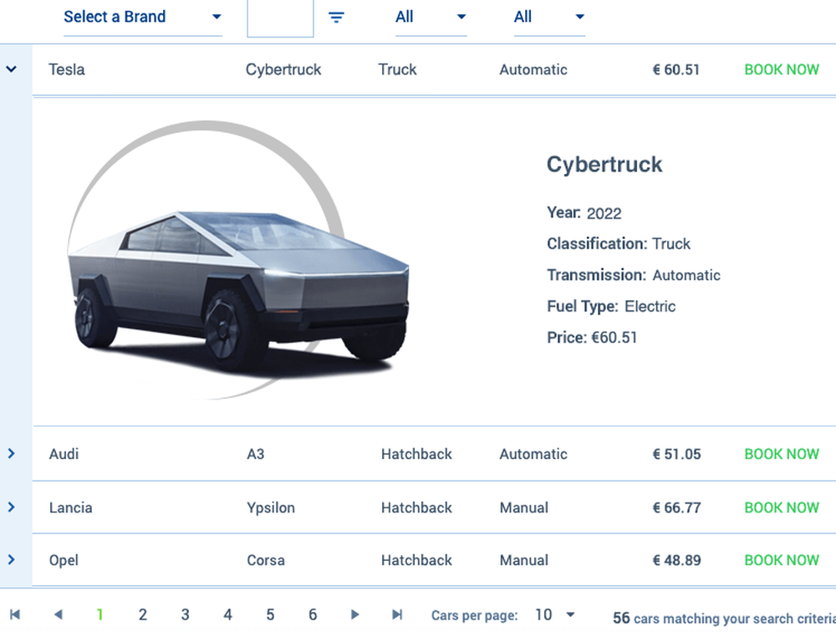Click the empty filter input box
Image resolution: width=836 pixels, height=632 pixels.
pos(280,18)
